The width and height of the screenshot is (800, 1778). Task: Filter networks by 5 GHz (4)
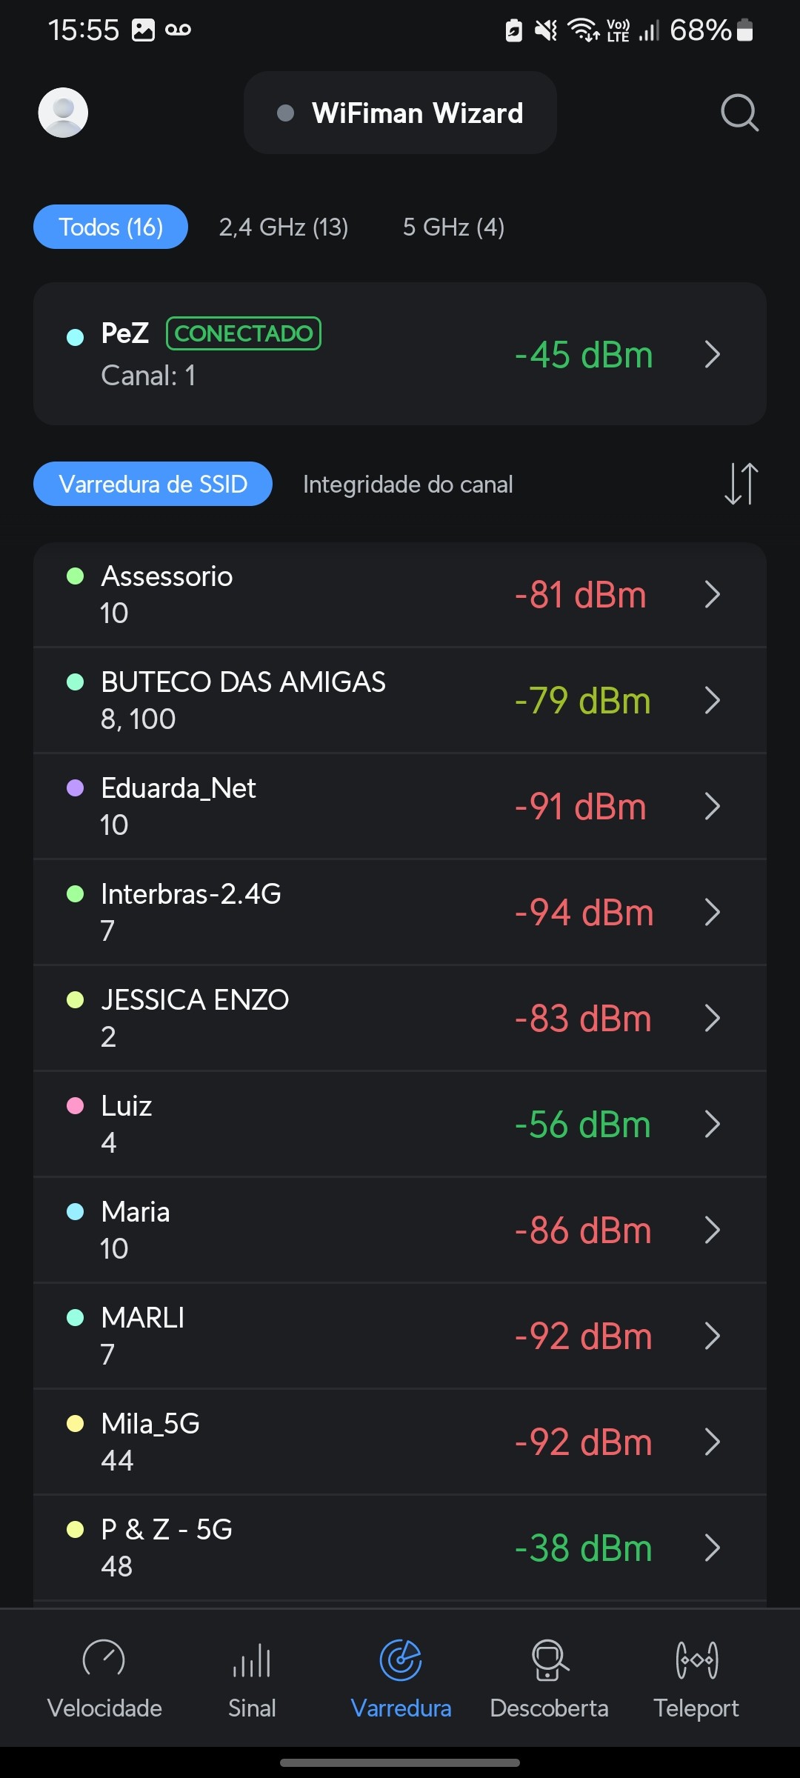(453, 227)
